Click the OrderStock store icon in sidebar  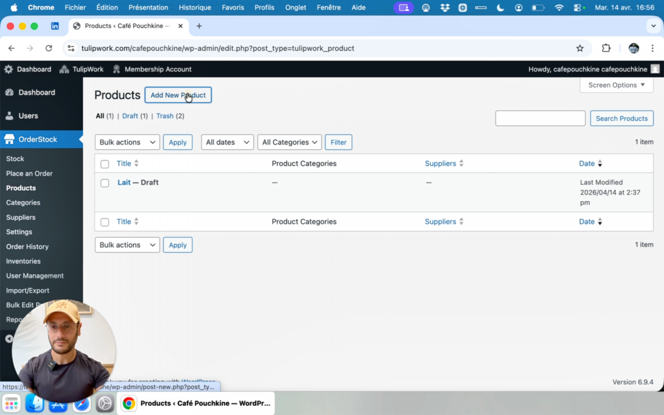coord(9,139)
